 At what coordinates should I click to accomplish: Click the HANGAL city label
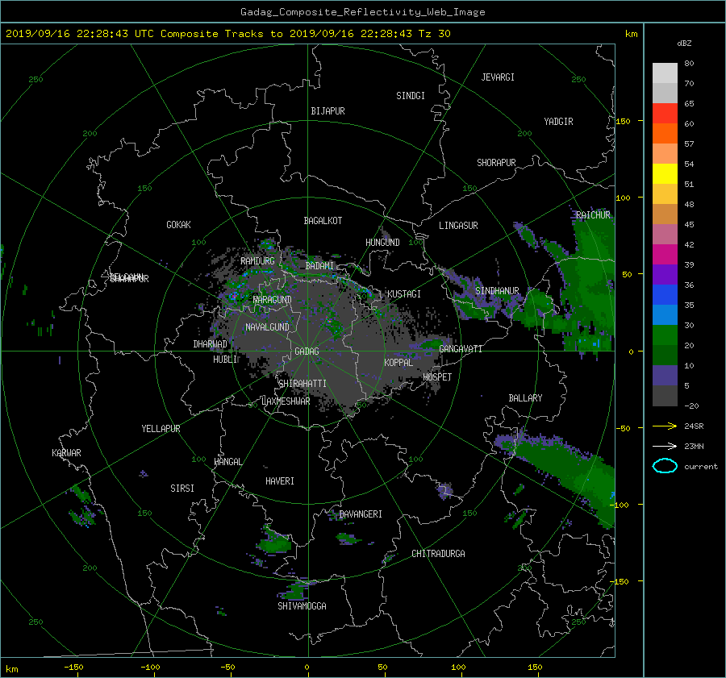(227, 462)
